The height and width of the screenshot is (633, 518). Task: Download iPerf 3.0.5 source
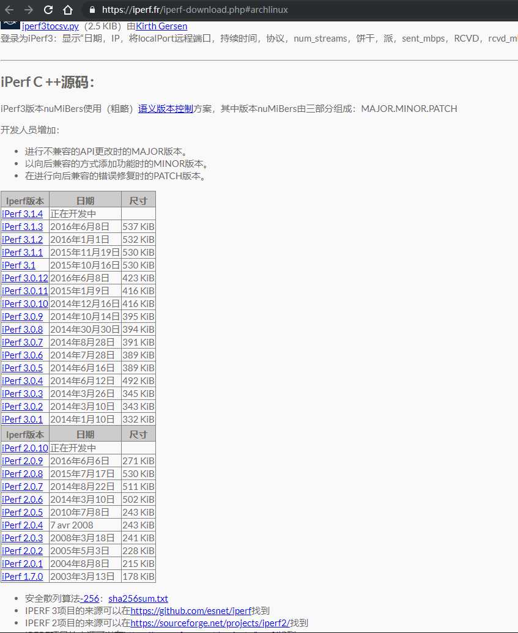pyautogui.click(x=22, y=368)
